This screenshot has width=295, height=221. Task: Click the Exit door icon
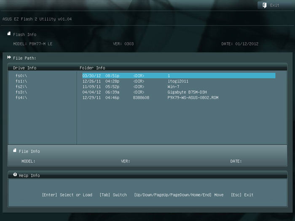pyautogui.click(x=265, y=5)
